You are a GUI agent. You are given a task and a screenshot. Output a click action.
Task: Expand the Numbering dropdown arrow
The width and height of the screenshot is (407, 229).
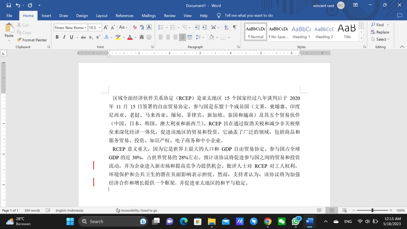click(178, 28)
